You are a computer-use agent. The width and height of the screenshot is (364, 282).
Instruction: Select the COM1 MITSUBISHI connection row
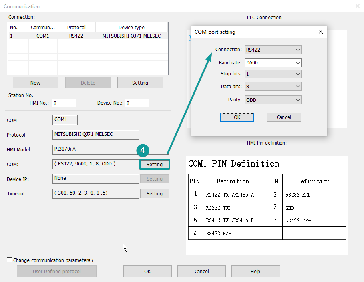click(x=88, y=36)
